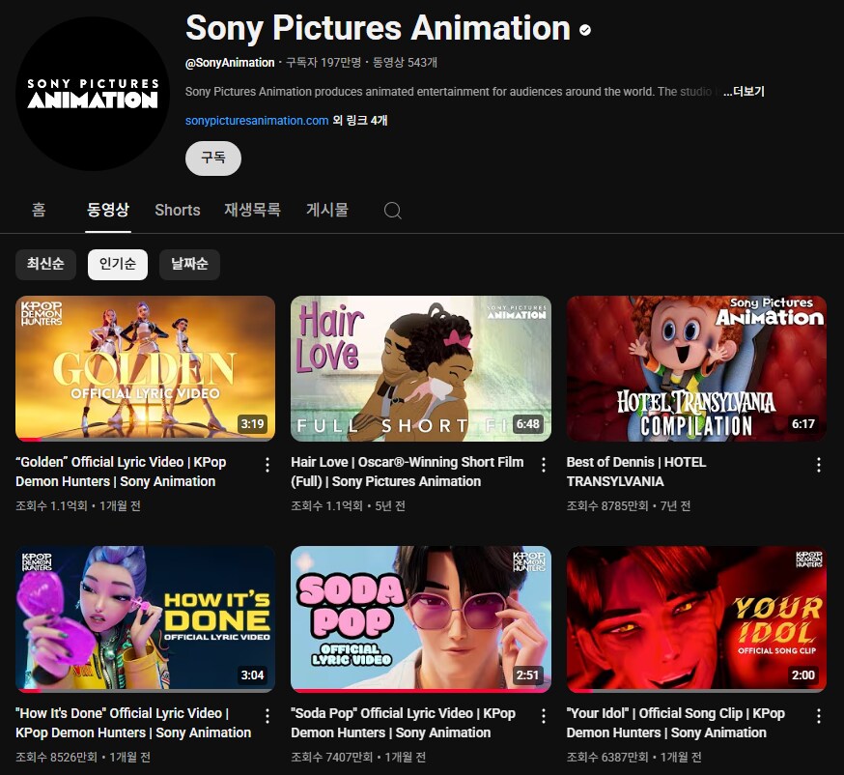
Task: Click the 6:17 duration badge
Action: (x=803, y=424)
